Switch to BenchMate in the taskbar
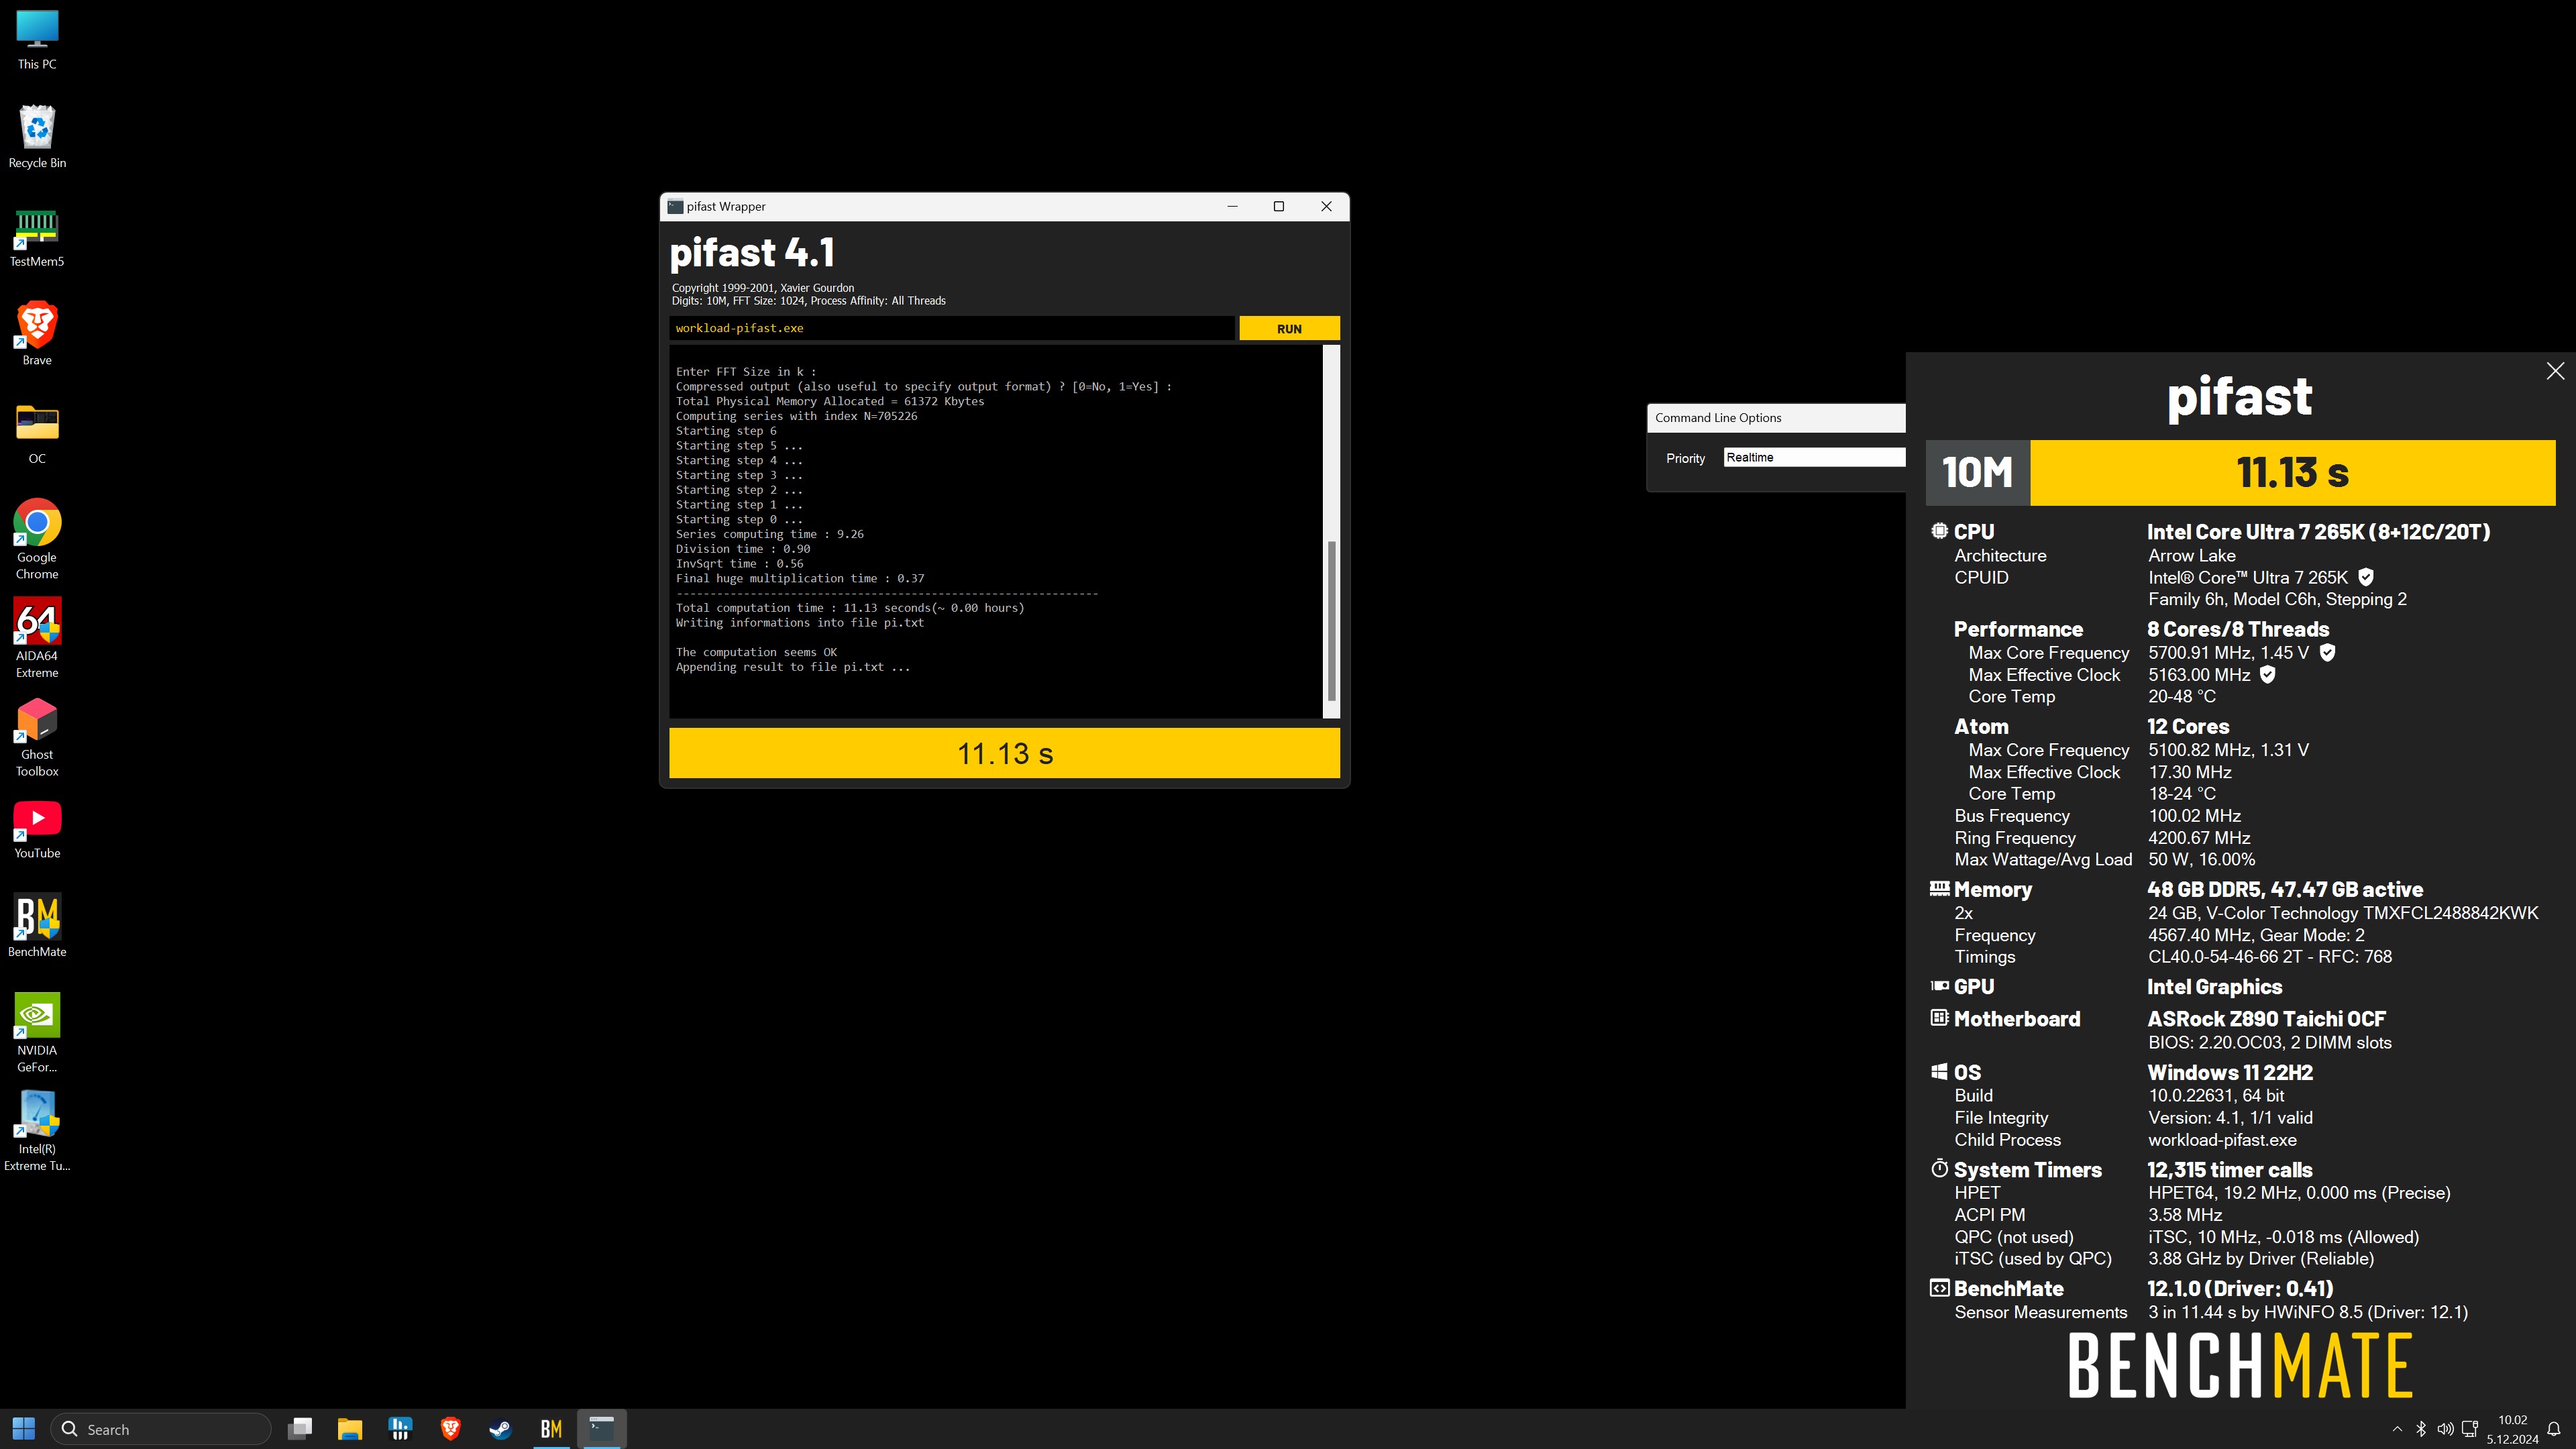The width and height of the screenshot is (2576, 1449). 551,1429
